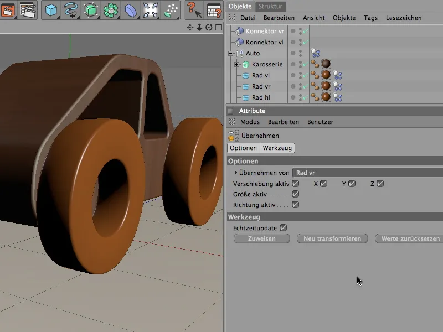The width and height of the screenshot is (443, 332).
Task: Disable the Richtung aktiv checkbox
Action: (295, 205)
